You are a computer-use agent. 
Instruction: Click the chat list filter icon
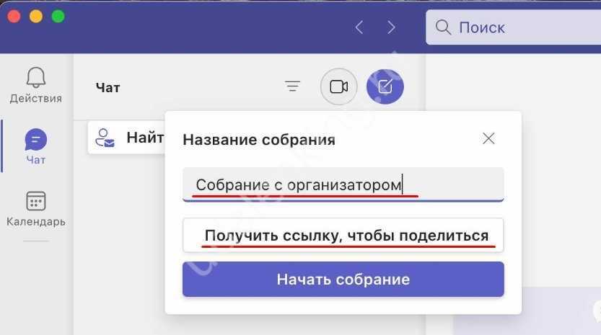pos(292,86)
